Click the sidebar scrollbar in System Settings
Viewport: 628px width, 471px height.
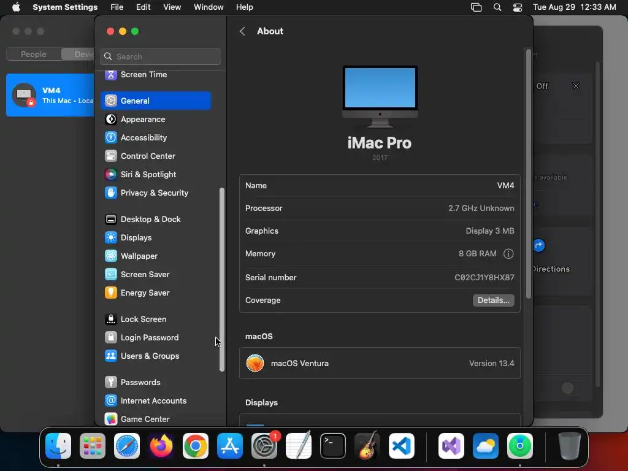click(222, 280)
